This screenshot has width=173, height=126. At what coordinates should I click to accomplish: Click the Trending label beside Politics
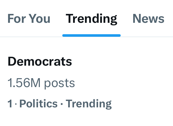pos(89,104)
